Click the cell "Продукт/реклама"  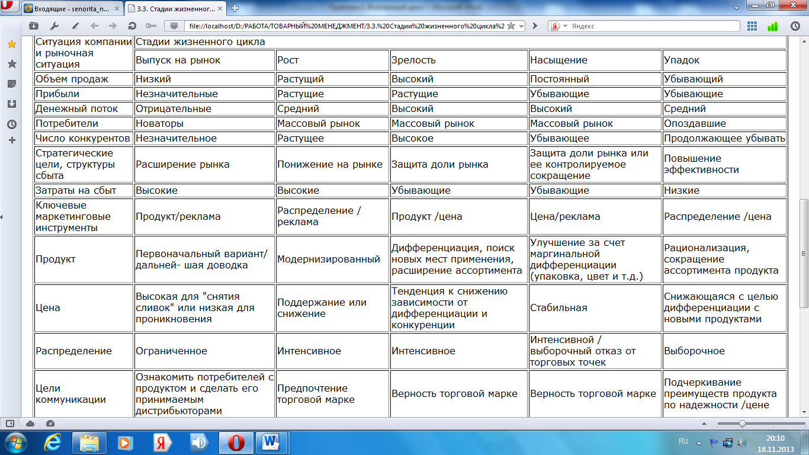point(204,216)
